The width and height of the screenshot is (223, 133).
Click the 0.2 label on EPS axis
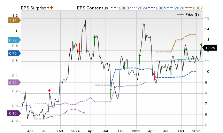[15, 91]
